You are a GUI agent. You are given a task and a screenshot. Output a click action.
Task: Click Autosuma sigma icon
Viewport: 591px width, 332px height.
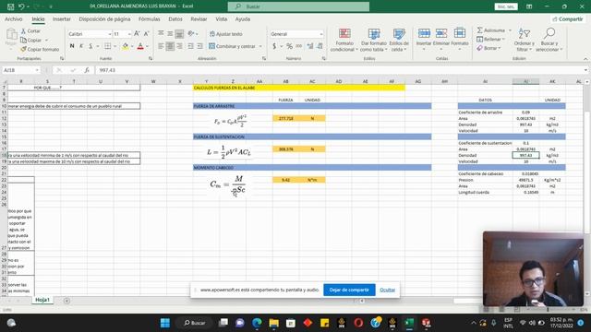point(480,30)
